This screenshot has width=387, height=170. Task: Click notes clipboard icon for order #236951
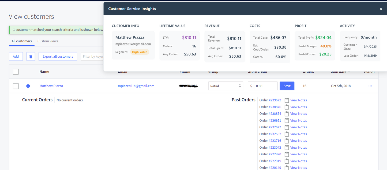coord(287,121)
